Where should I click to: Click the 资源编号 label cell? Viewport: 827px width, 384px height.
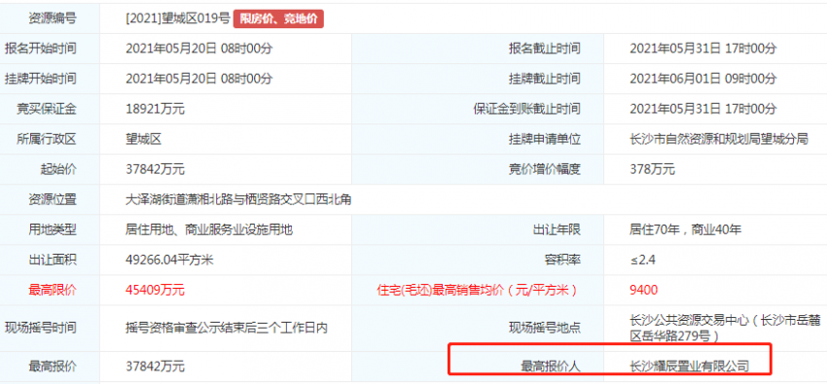click(53, 19)
